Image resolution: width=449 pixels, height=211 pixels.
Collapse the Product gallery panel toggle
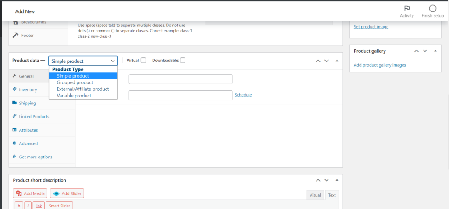435,51
